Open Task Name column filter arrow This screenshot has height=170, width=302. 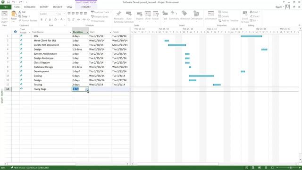coord(70,33)
